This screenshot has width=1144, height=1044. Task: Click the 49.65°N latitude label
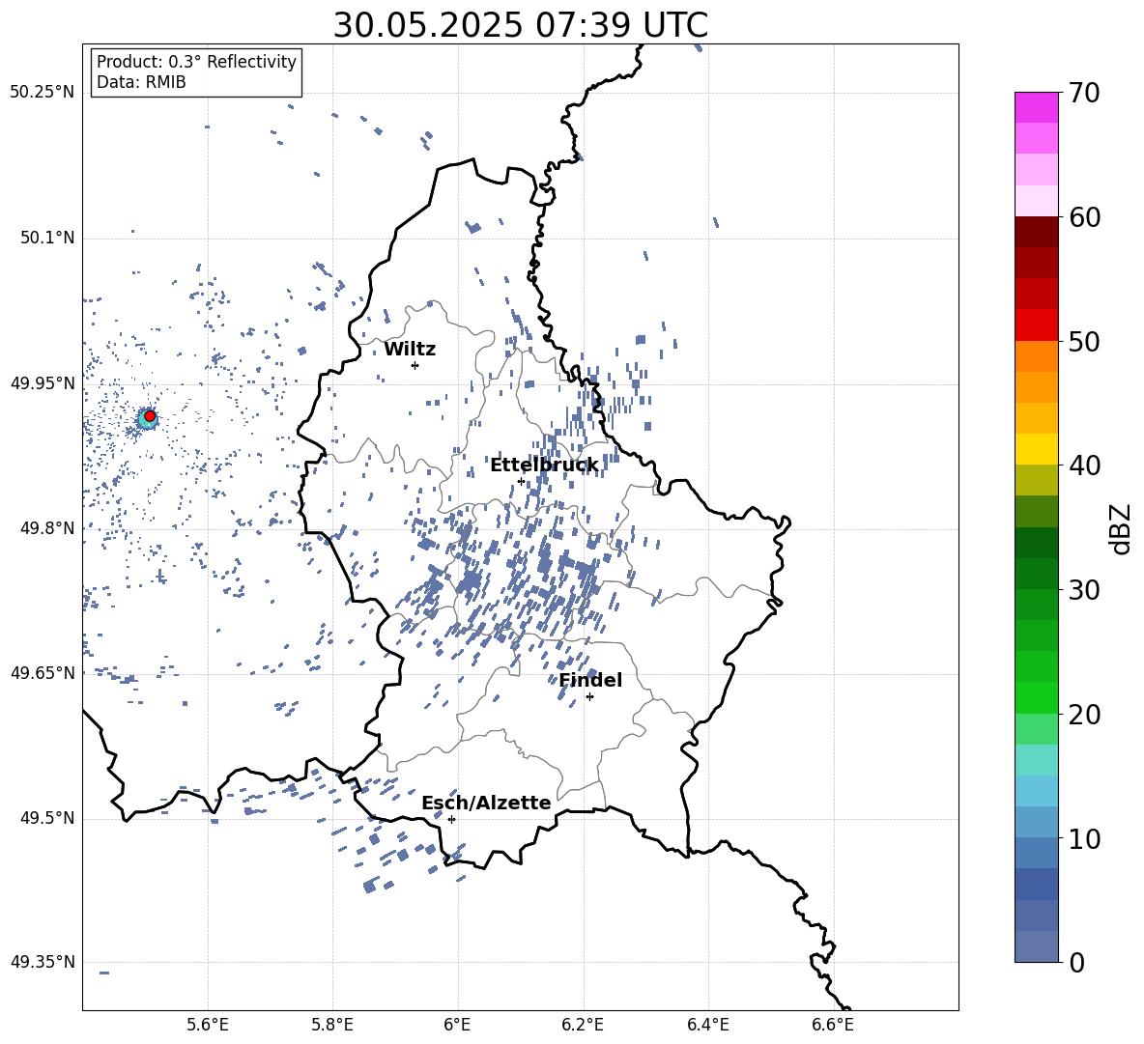[x=43, y=673]
